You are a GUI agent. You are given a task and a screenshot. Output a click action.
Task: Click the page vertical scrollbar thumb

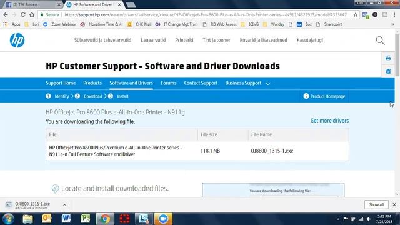coord(397,55)
